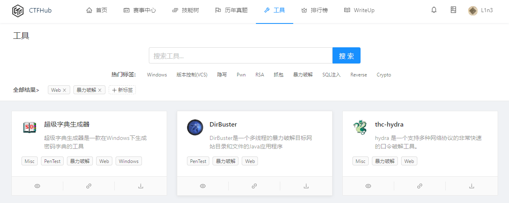Open the 历年真题 tab

[231, 10]
